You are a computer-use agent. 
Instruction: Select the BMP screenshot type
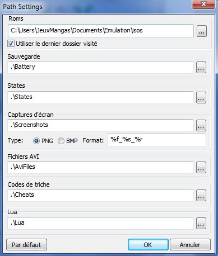pos(61,141)
